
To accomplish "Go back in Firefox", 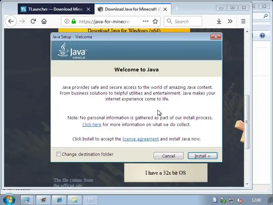I will [x=11, y=21].
